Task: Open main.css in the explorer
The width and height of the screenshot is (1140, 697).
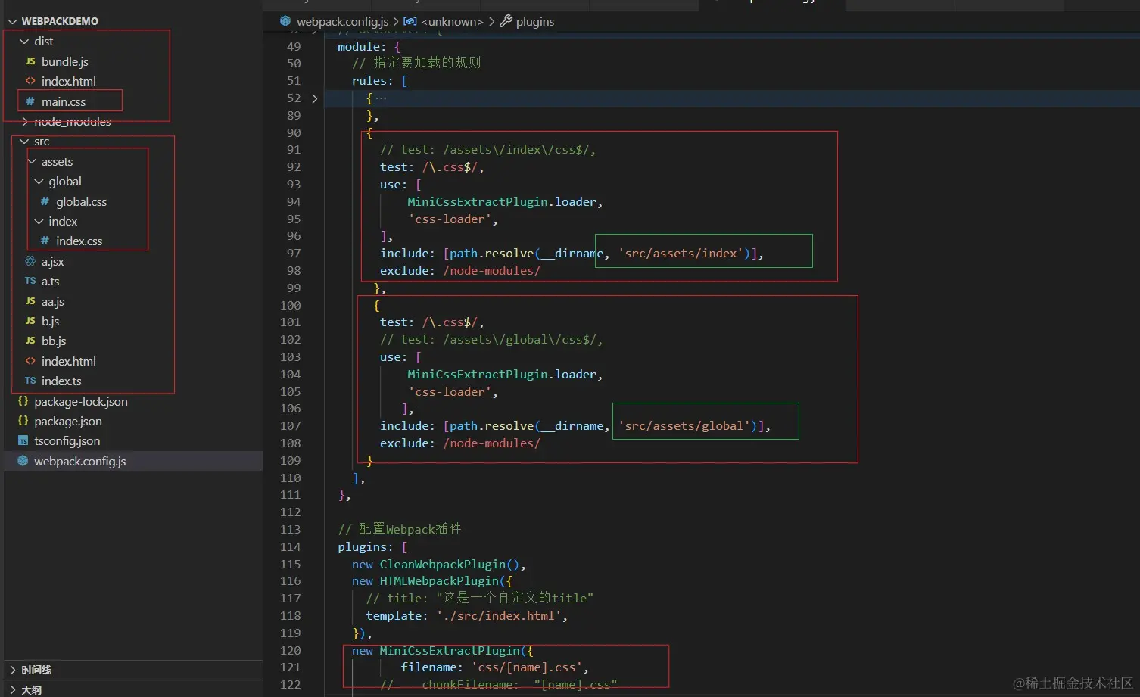Action: [64, 101]
